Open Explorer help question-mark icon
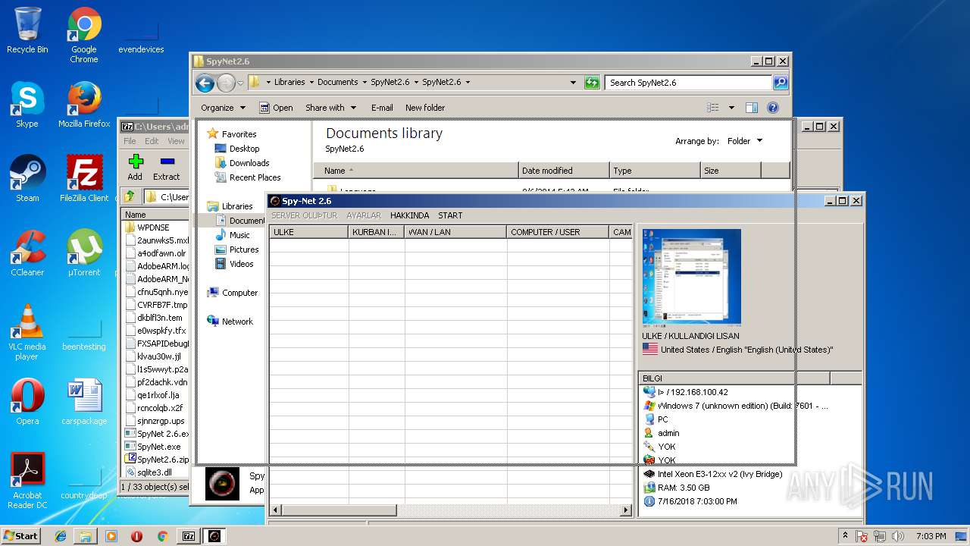 [x=773, y=108]
